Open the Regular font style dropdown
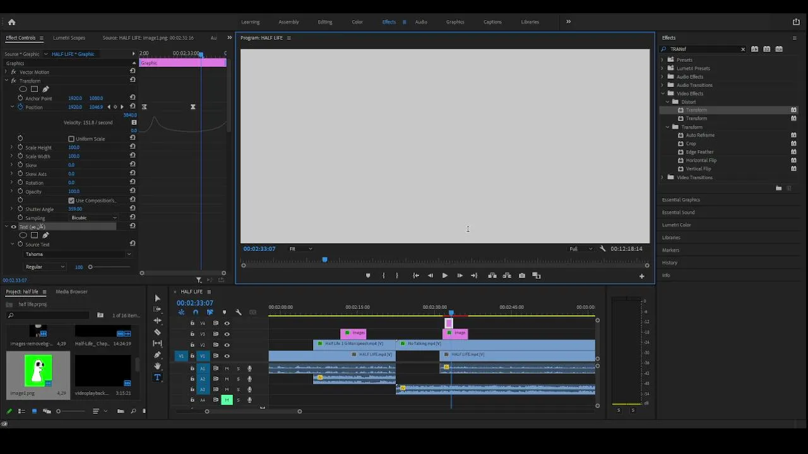Screen dimensions: 808x454 click(x=44, y=267)
